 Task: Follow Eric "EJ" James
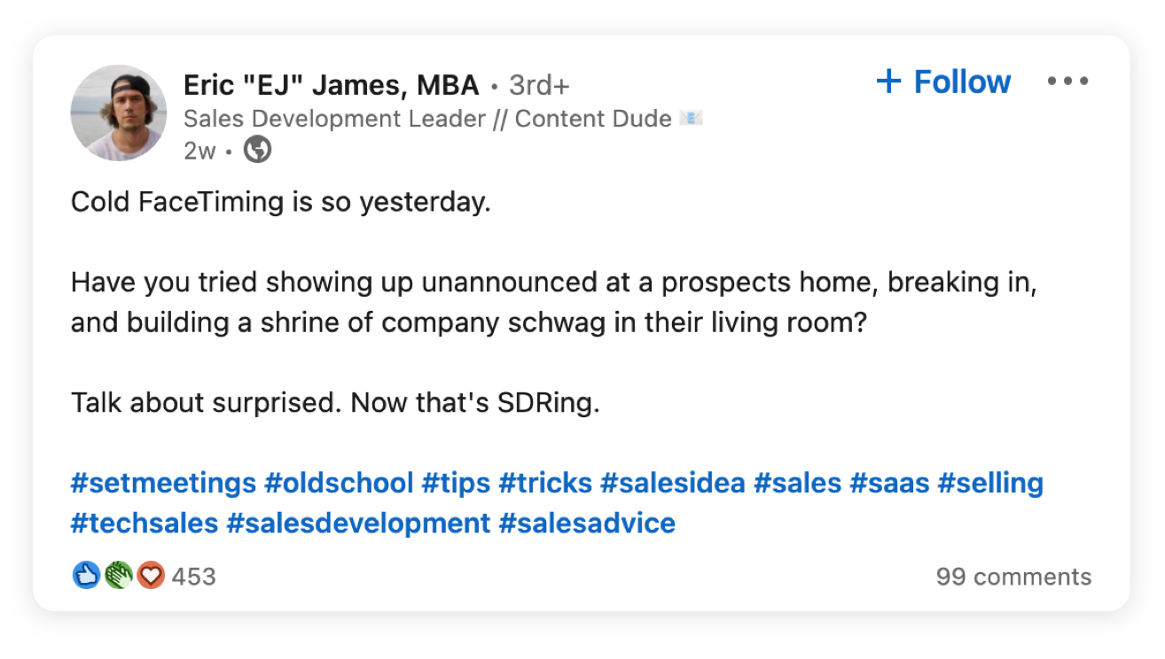click(x=943, y=81)
